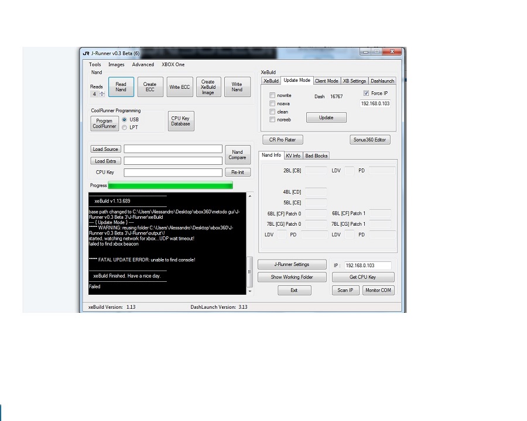Open the CR Pro Rater
The image size is (527, 421).
pos(283,140)
